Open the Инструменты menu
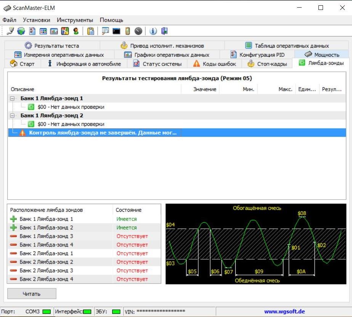Viewport: 352px width, 317px height. point(75,20)
